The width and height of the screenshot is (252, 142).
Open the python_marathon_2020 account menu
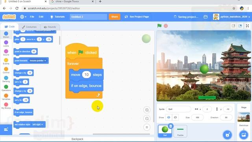pyautogui.click(x=232, y=17)
